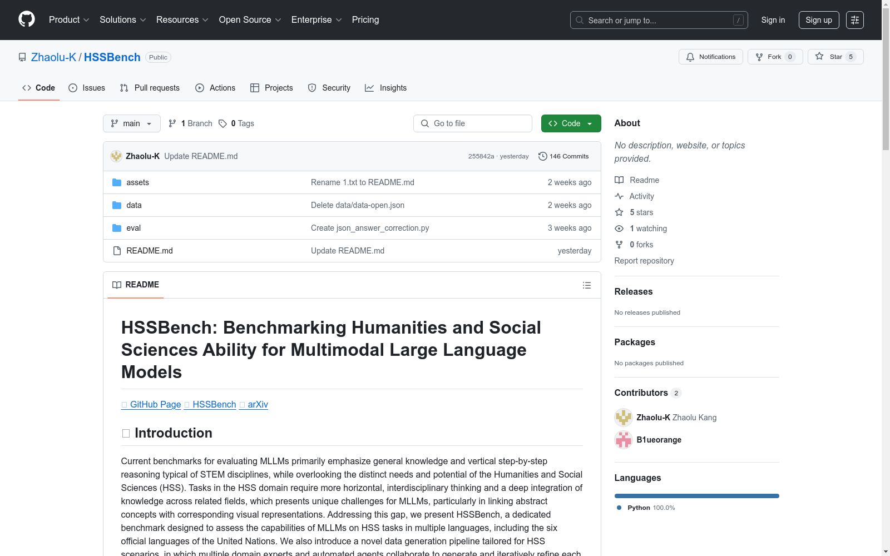Open the Releases section heading
Viewport: 890px width, 556px height.
point(634,291)
